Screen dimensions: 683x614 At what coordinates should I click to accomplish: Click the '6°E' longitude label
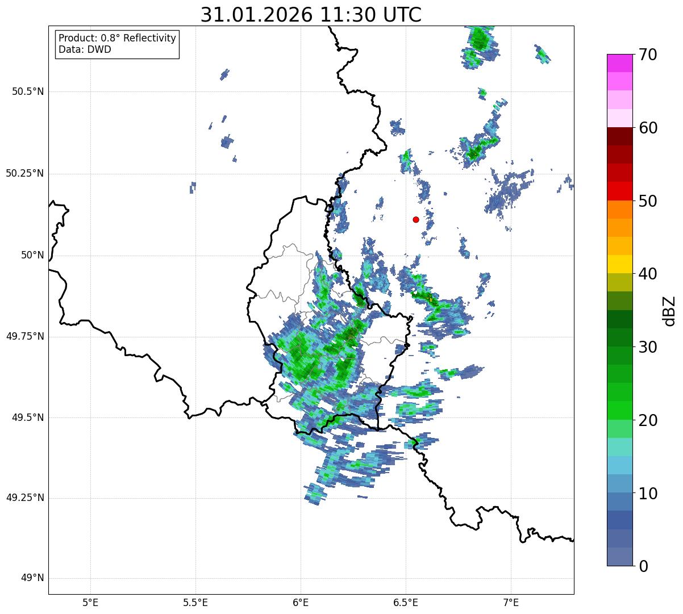coord(301,602)
